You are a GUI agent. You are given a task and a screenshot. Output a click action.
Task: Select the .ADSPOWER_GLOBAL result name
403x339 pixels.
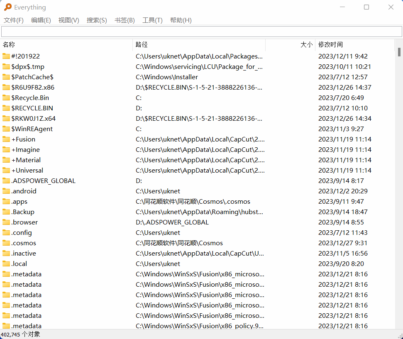(x=44, y=180)
